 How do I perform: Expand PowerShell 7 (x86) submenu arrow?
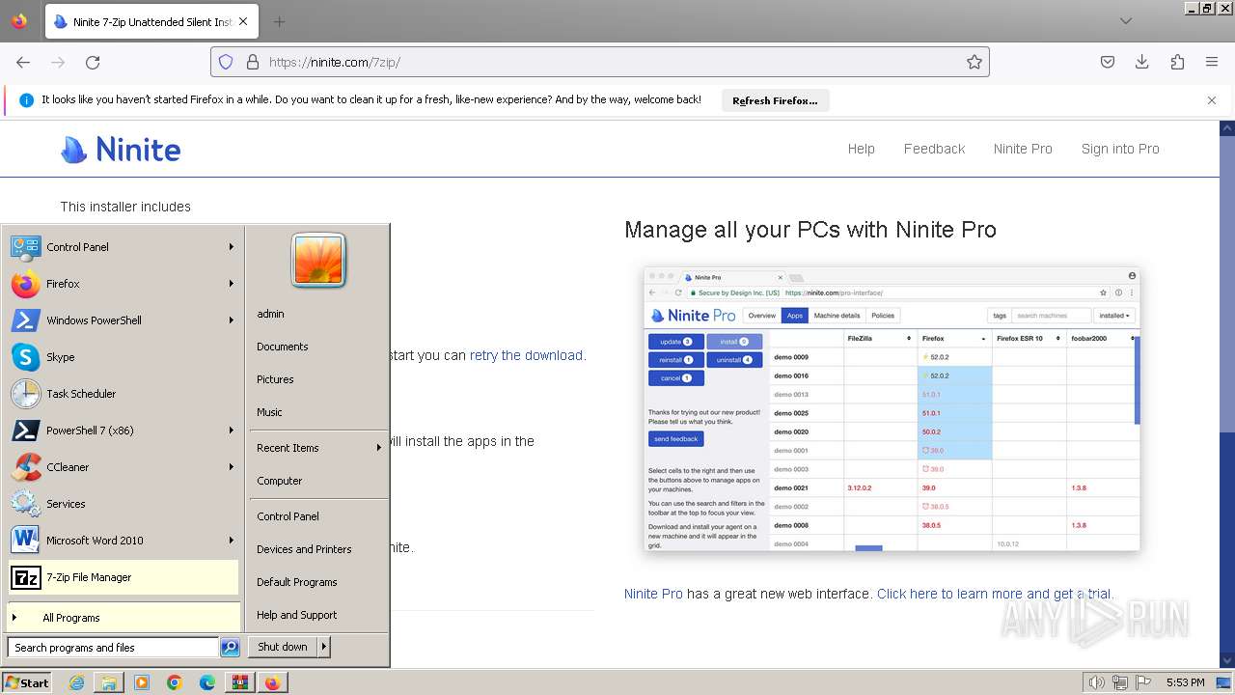coord(232,431)
